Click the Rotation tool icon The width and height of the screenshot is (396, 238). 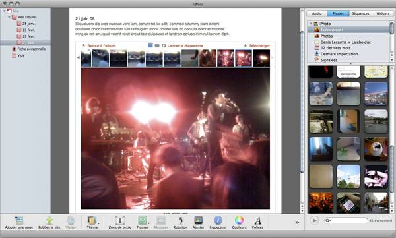180,221
